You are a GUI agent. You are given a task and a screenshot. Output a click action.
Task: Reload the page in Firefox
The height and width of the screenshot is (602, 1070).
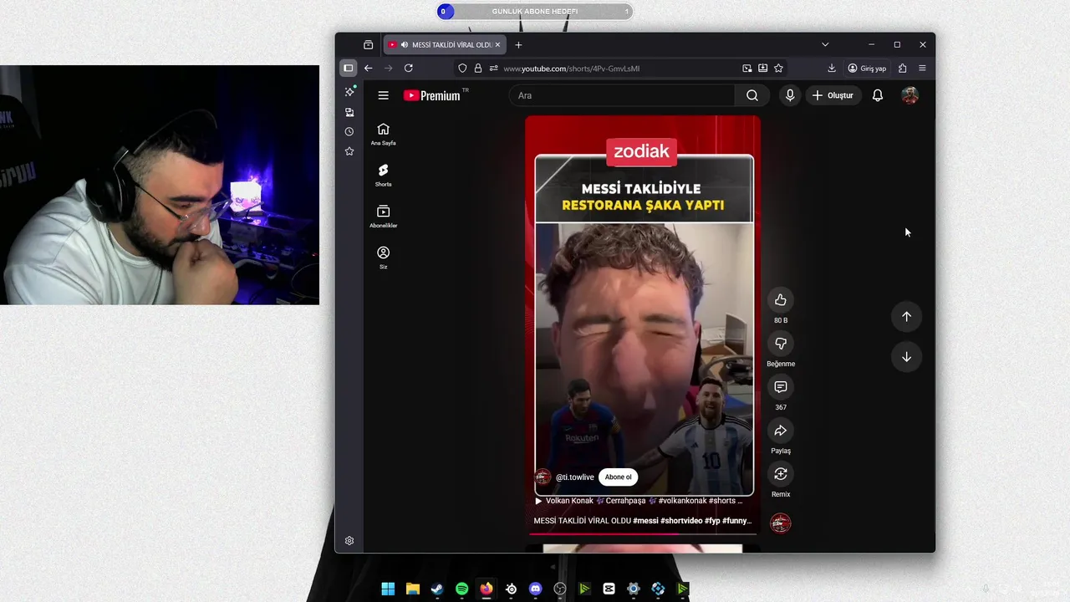(408, 68)
